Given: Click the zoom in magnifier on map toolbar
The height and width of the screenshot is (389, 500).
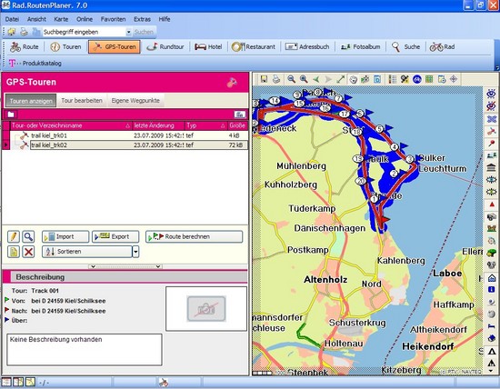Looking at the screenshot, I should tap(304, 79).
